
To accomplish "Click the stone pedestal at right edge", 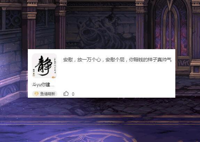I will [195, 69].
